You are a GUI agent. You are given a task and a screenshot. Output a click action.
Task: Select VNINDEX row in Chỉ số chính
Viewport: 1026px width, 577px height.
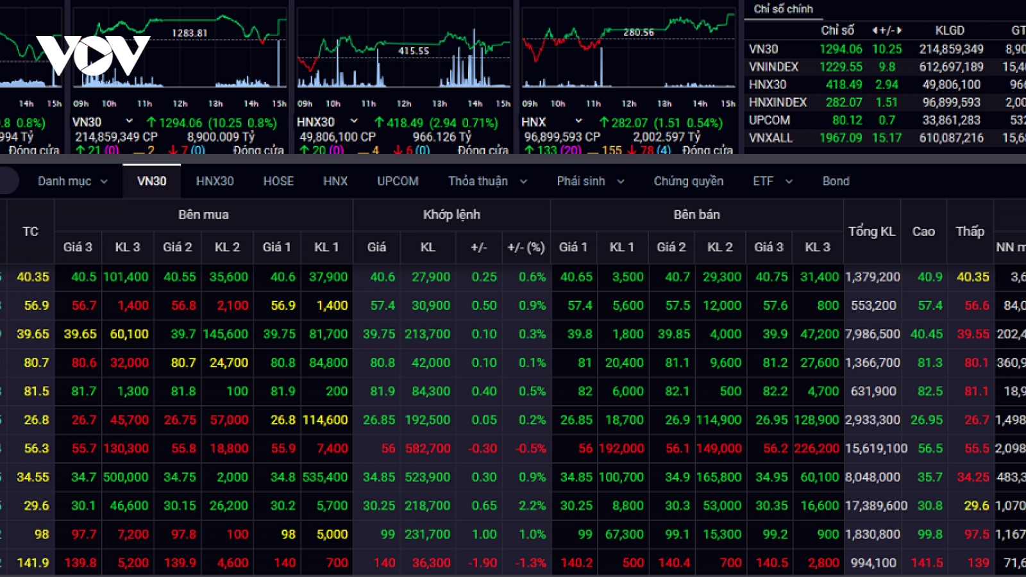(x=885, y=67)
